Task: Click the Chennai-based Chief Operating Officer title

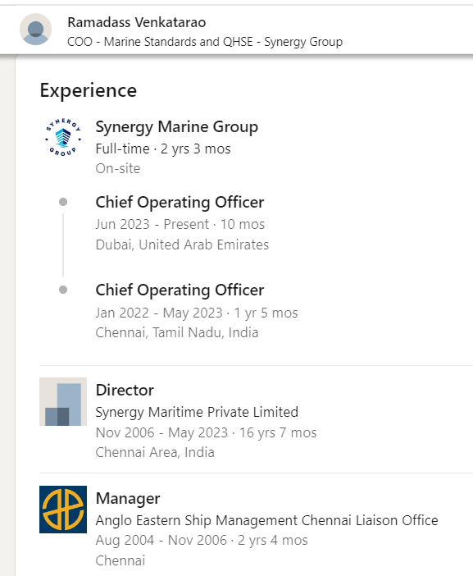Action: coord(180,290)
